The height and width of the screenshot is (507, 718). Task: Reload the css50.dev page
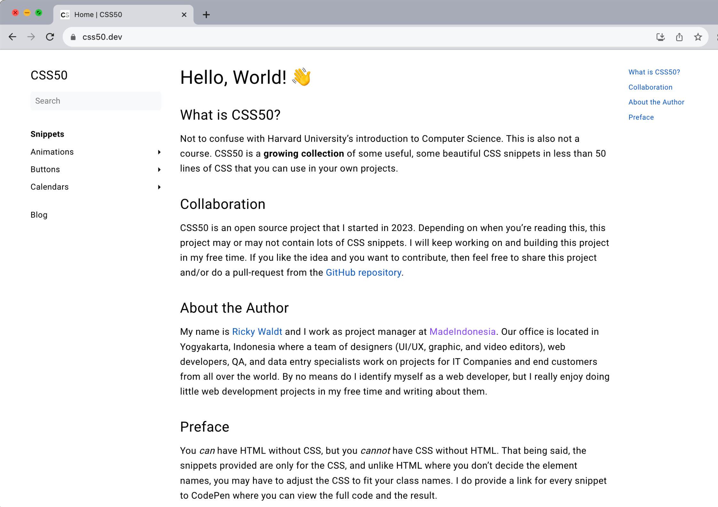[50, 37]
